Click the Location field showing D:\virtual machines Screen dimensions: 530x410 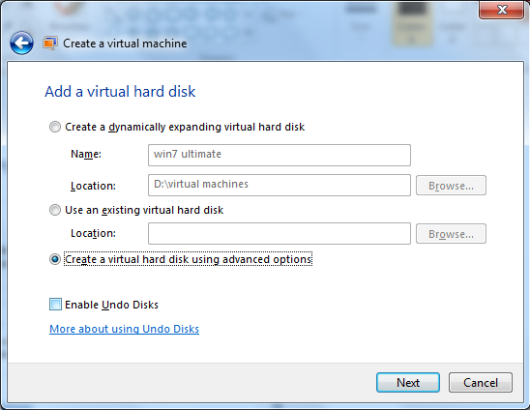click(x=280, y=185)
